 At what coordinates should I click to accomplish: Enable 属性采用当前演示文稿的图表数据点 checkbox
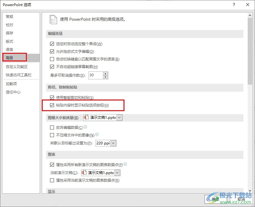52,180
